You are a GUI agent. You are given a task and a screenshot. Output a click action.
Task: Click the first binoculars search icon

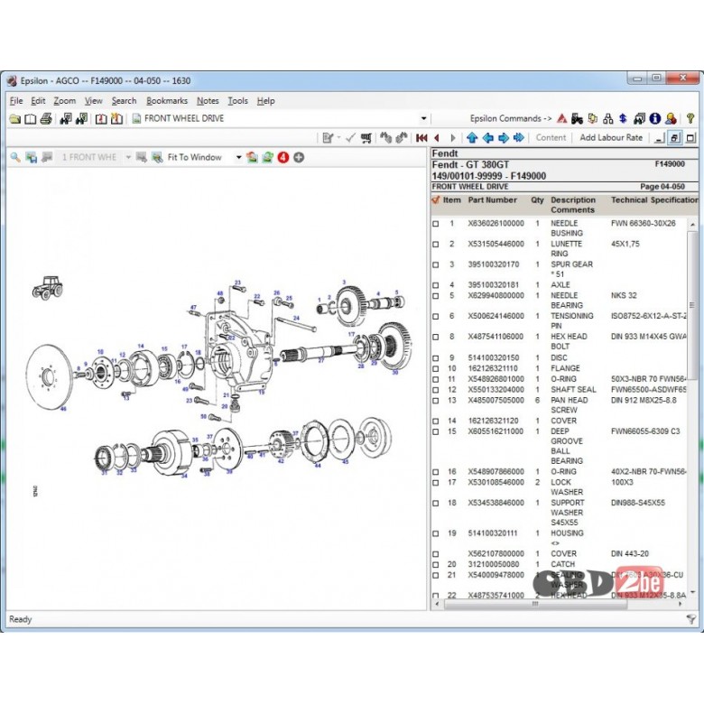click(66, 119)
